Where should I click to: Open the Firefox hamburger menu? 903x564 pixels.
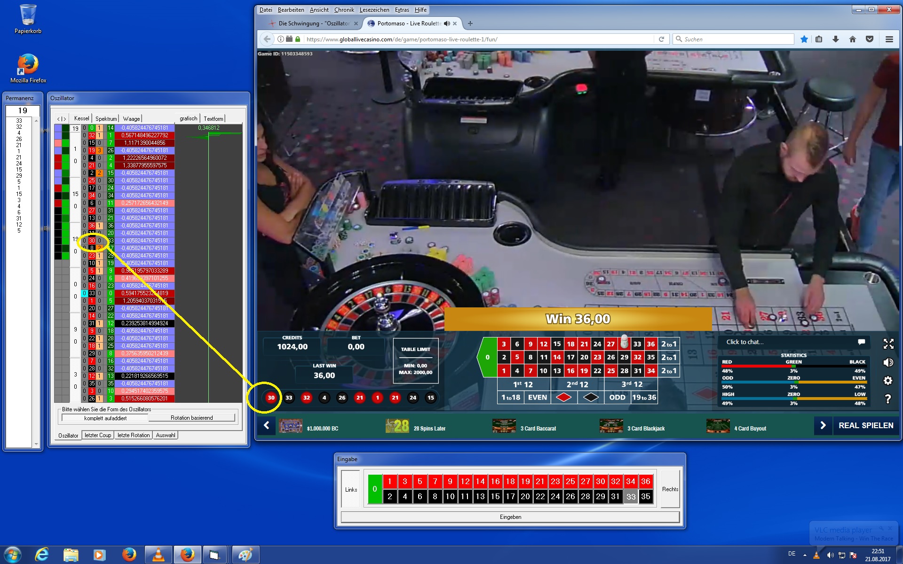coord(889,39)
